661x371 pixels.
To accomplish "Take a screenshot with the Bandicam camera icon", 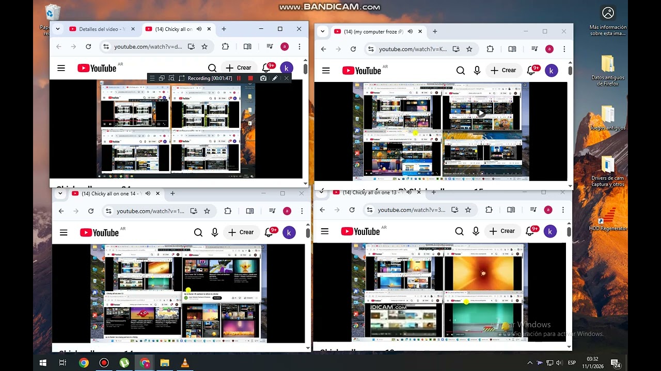I will pyautogui.click(x=263, y=78).
